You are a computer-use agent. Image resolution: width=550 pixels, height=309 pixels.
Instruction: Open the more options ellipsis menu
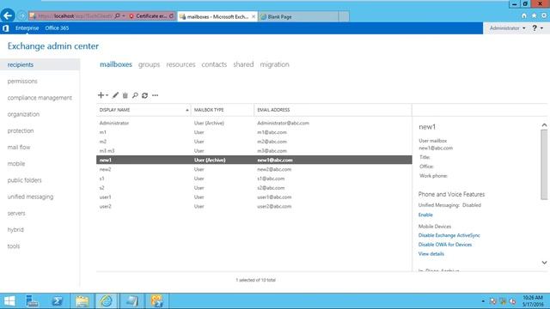(155, 95)
